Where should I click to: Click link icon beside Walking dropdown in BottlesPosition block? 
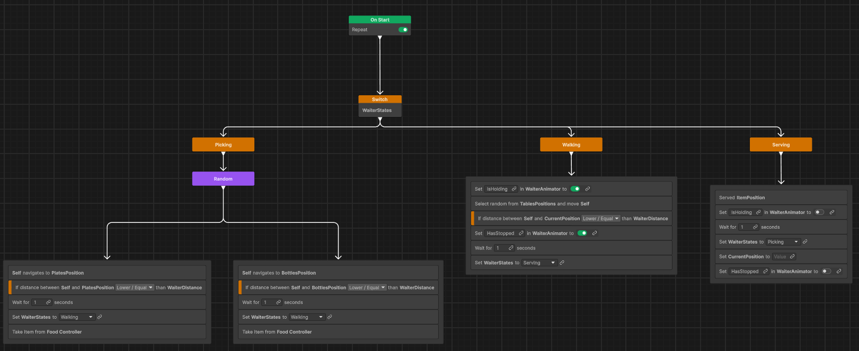[x=330, y=317]
